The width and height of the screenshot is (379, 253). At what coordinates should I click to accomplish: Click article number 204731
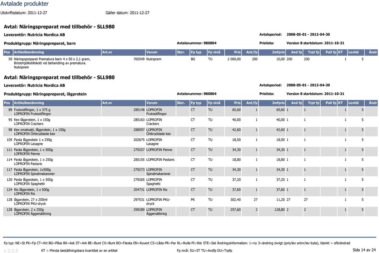(x=139, y=190)
